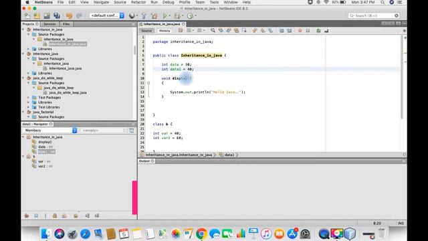This screenshot has width=428, height=241.
Task: Collapse the java_do_while_loop project node
Action: (x=23, y=78)
